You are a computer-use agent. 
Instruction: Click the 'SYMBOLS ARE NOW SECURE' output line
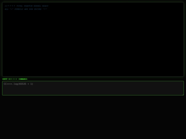[26, 9]
